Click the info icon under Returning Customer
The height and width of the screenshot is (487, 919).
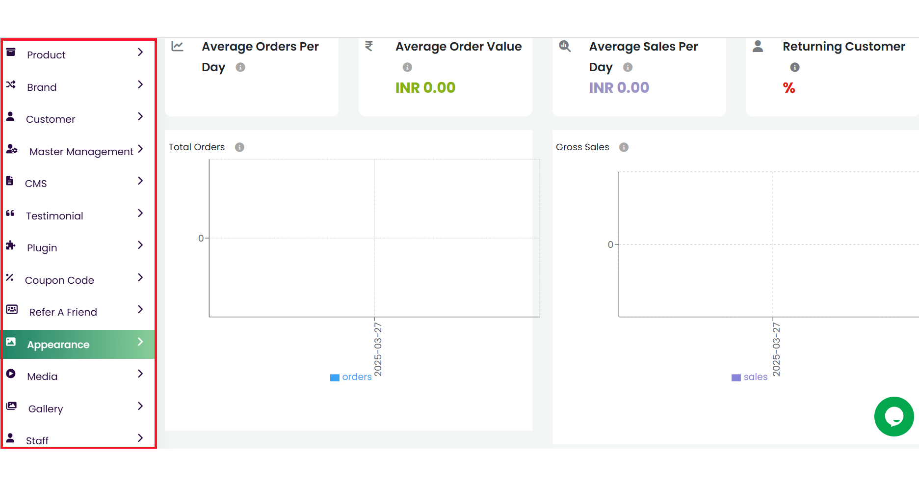tap(794, 67)
